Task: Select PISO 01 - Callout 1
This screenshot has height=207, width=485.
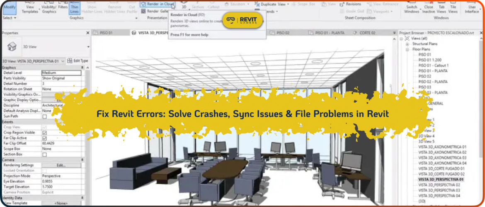Action: 433,65
